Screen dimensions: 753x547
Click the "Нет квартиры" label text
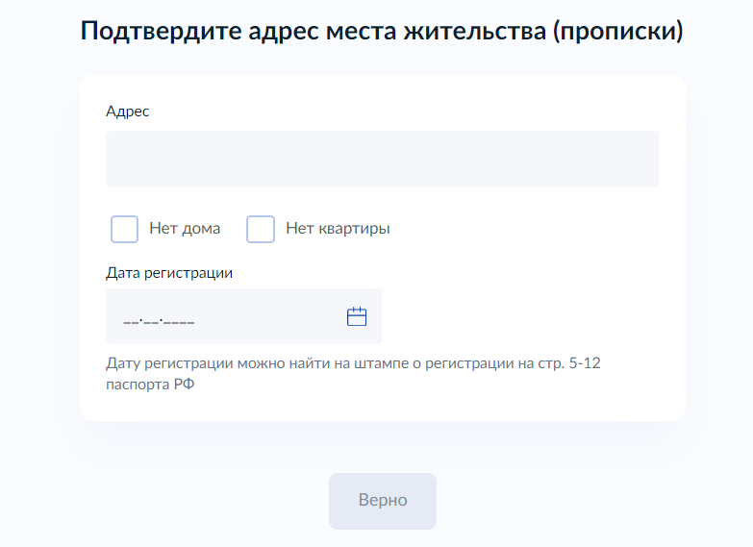[338, 229]
